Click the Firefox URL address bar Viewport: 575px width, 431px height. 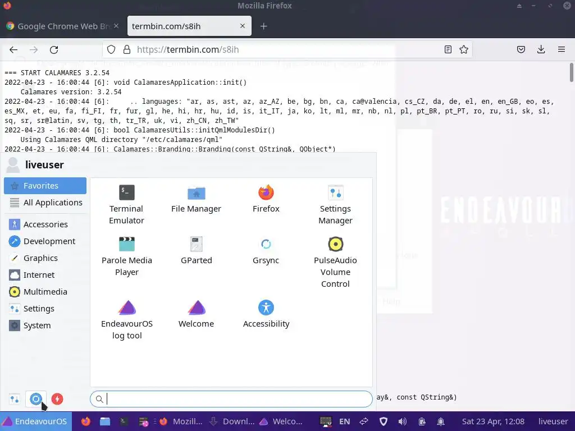click(x=286, y=49)
